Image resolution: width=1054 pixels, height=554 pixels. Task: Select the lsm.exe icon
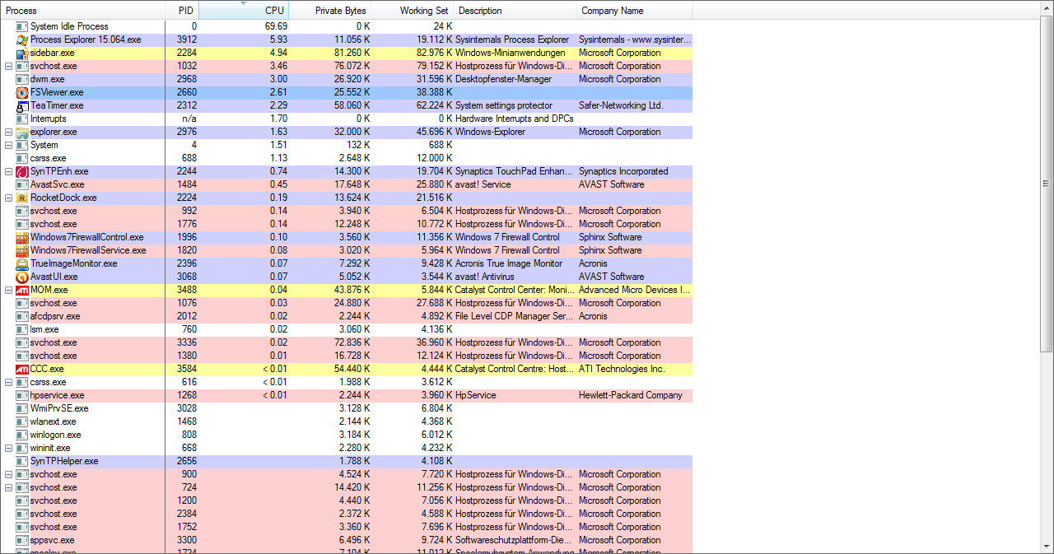pyautogui.click(x=22, y=329)
